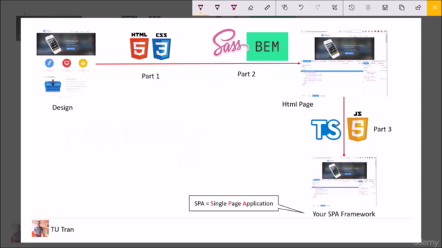Click the green BEM badge

[267, 46]
